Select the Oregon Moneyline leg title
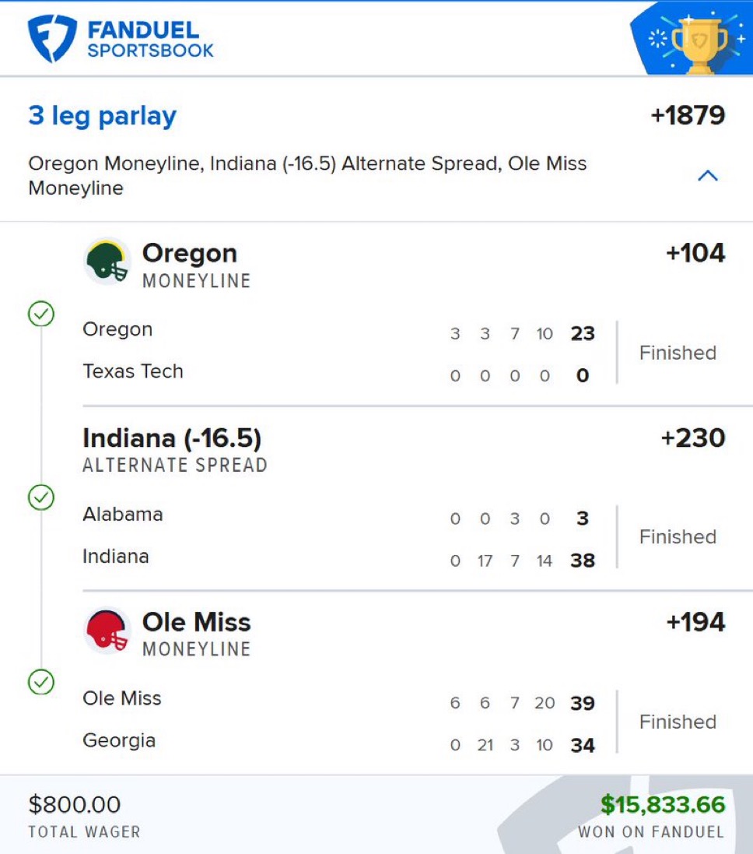Screen dimensions: 753x854 click(189, 254)
